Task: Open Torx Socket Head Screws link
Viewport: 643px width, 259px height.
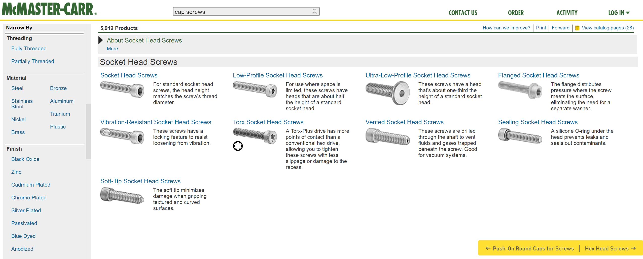Action: [x=268, y=122]
